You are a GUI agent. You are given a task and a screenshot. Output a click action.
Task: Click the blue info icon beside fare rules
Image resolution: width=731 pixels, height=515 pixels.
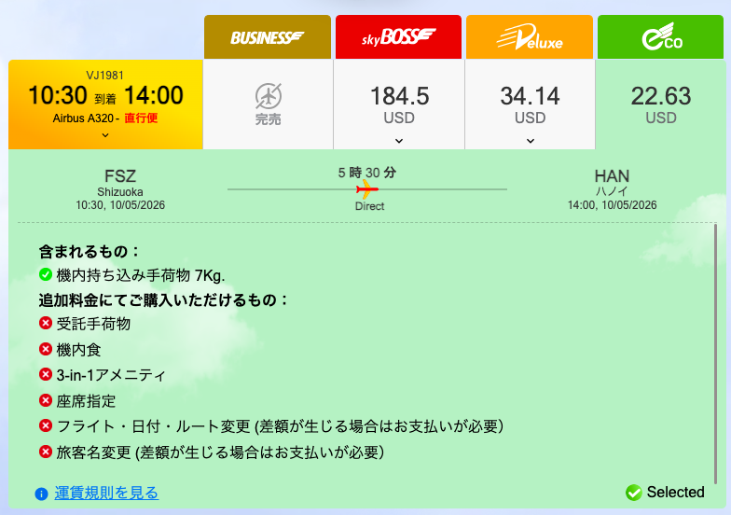click(41, 494)
